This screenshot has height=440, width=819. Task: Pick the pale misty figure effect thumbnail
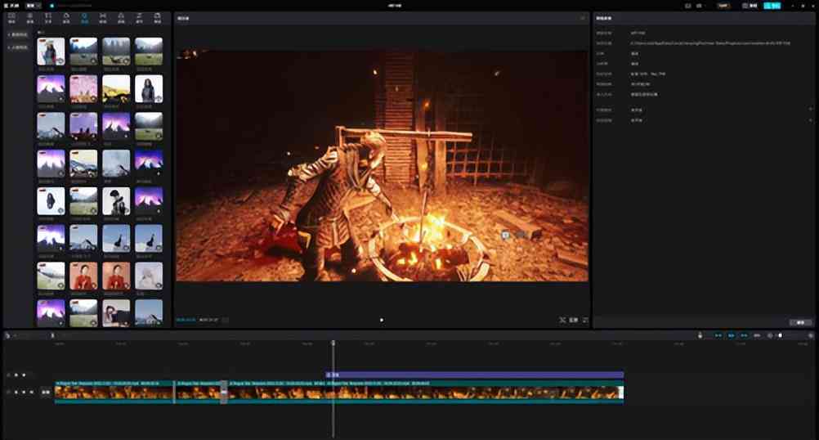point(149,276)
